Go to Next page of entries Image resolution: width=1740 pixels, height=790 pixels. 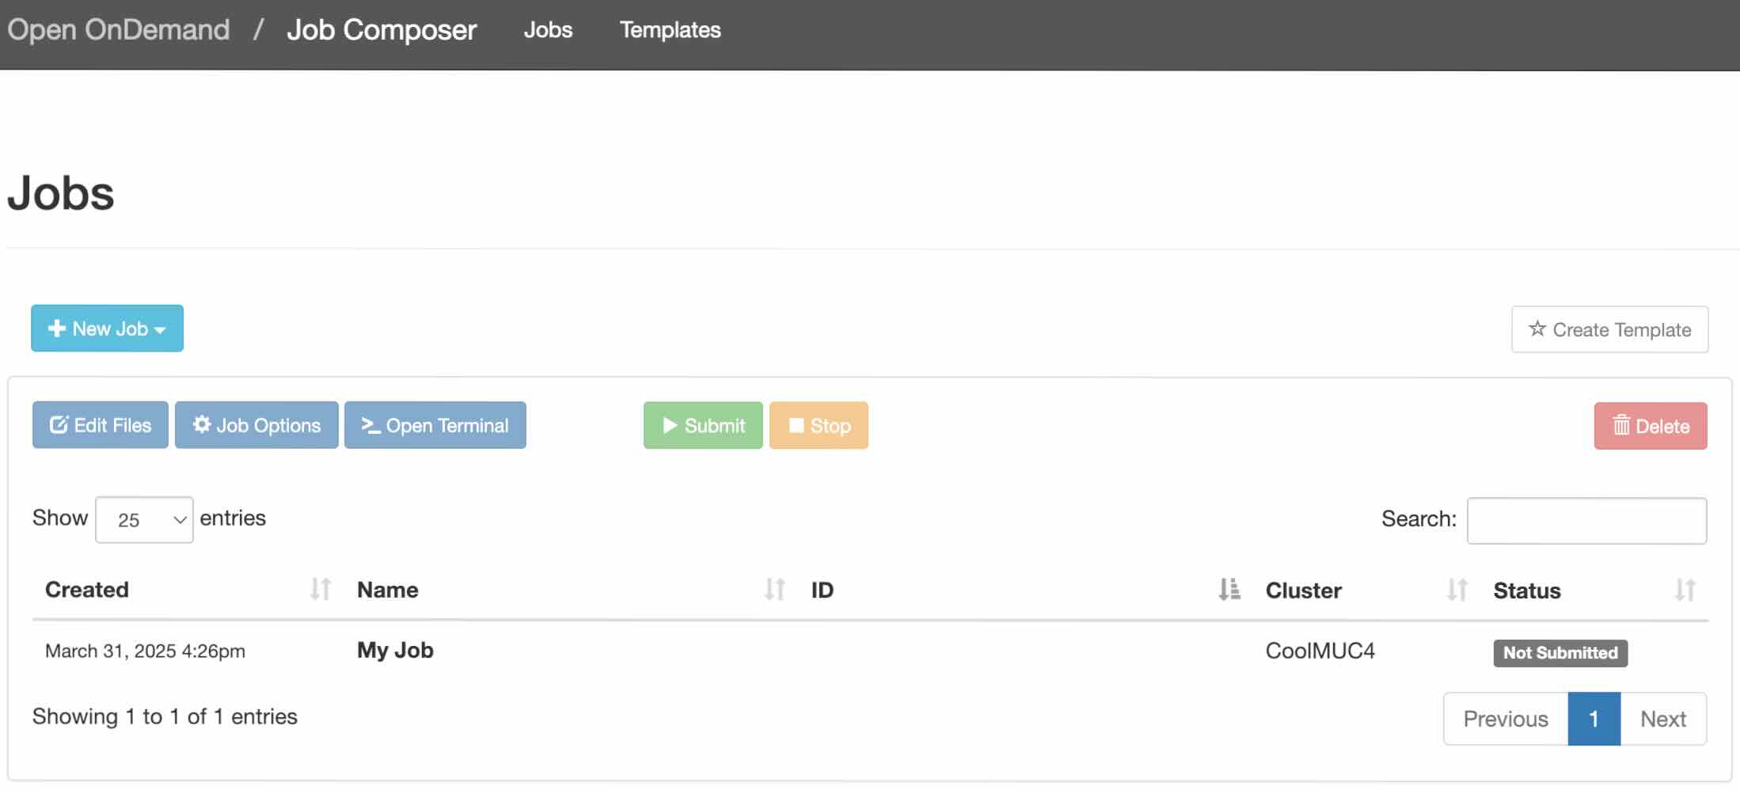click(1662, 719)
